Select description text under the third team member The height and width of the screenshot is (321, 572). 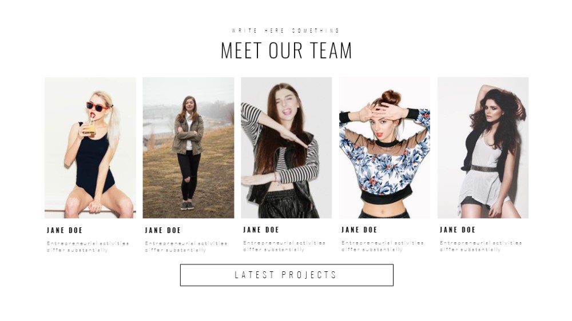coord(284,246)
